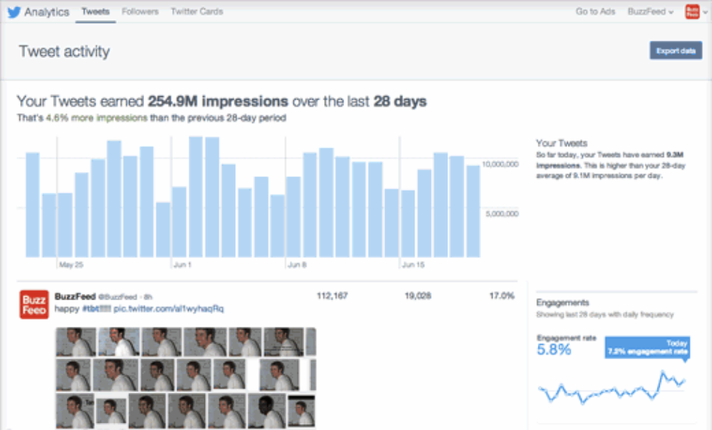Click the Analytics title text in header
This screenshot has width=712, height=430.
click(47, 12)
